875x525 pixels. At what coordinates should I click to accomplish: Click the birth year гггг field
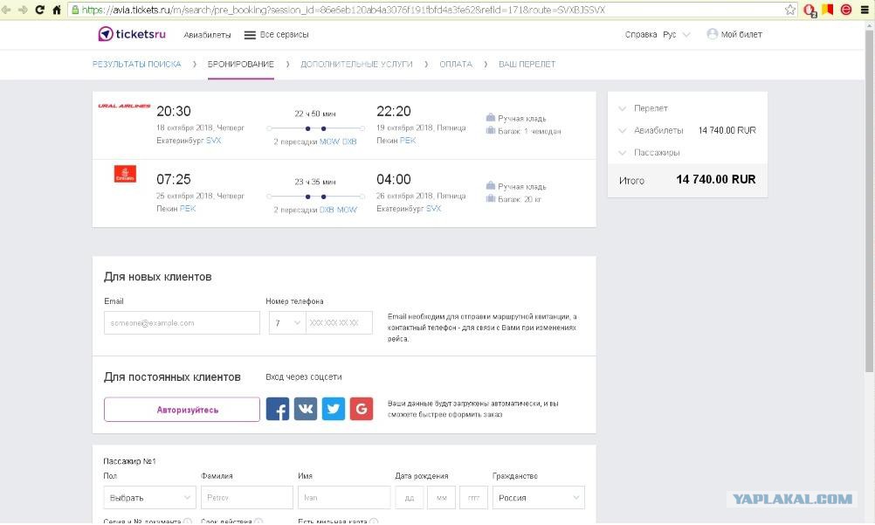click(474, 498)
